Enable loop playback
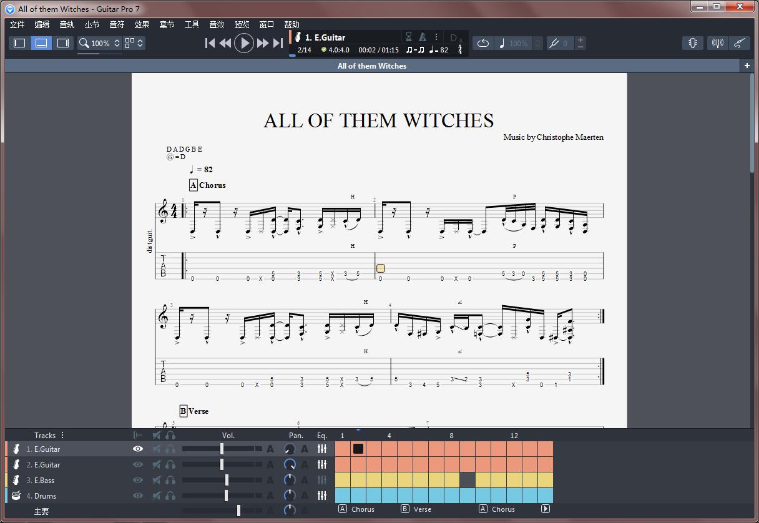This screenshot has width=759, height=523. [483, 42]
